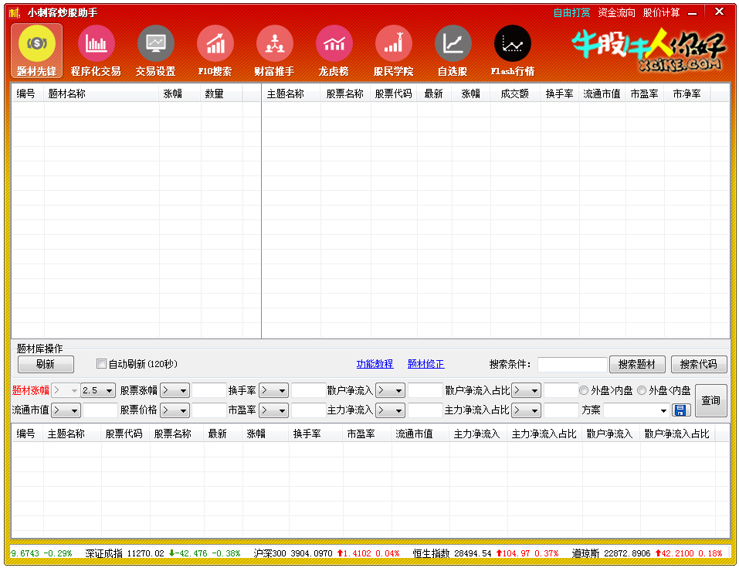Image resolution: width=739 pixels, height=568 pixels.
Task: Open the 题材先锋 module
Action: pyautogui.click(x=37, y=50)
